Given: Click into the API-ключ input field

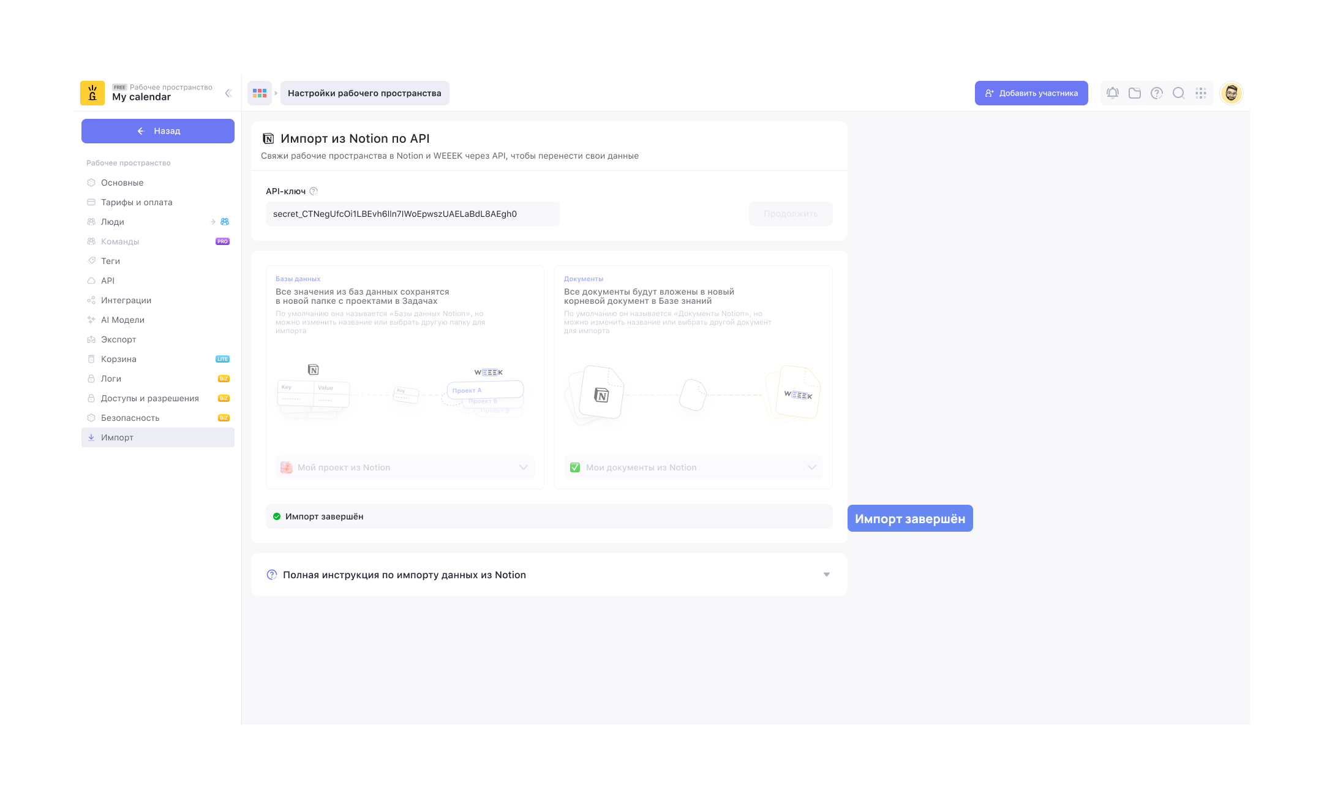Looking at the screenshot, I should (412, 214).
